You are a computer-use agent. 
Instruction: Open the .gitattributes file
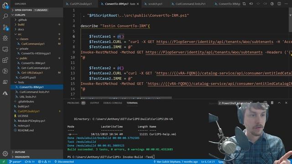pyautogui.click(x=37, y=102)
